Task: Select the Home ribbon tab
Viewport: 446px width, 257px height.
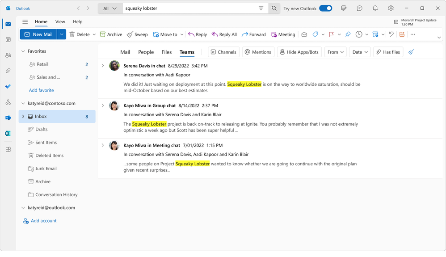Action: (x=41, y=21)
